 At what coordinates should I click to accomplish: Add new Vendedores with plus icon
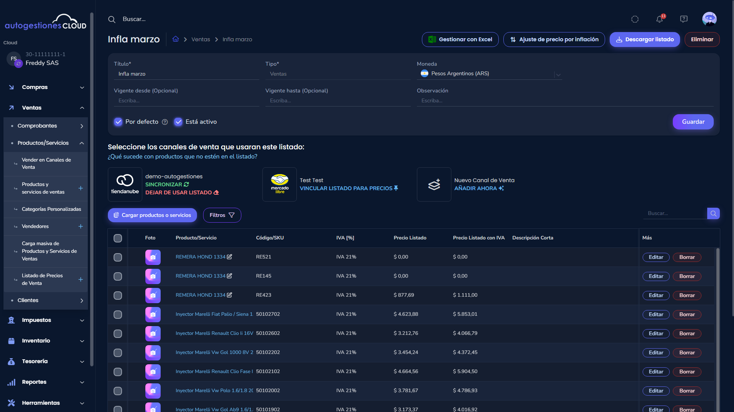(x=81, y=226)
